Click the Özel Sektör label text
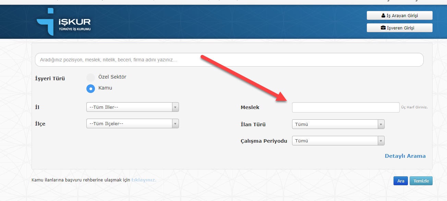 pyautogui.click(x=112, y=77)
